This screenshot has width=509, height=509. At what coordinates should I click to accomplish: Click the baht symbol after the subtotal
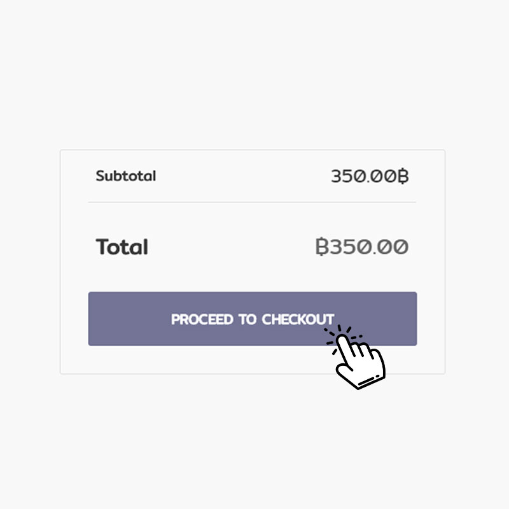403,176
